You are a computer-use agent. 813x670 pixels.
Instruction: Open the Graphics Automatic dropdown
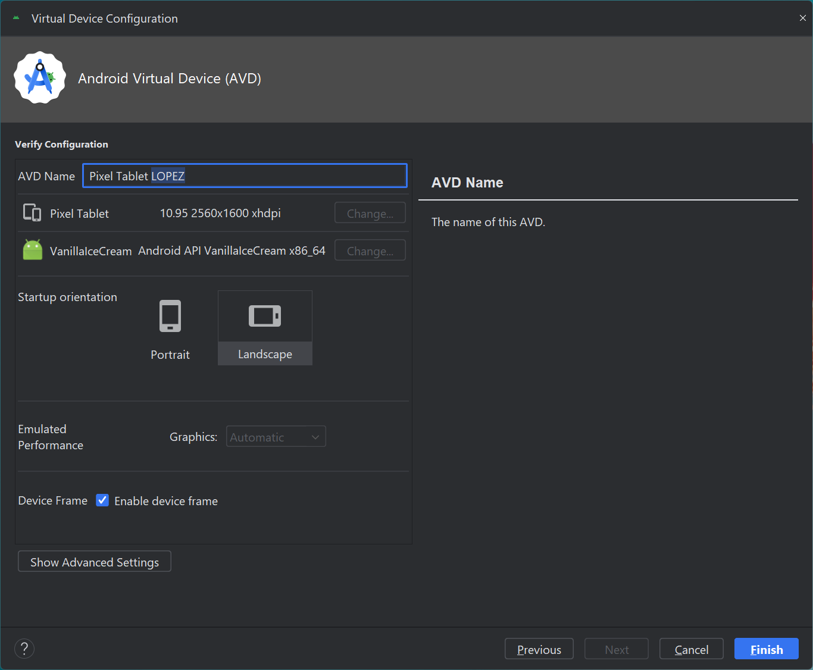pyautogui.click(x=276, y=437)
